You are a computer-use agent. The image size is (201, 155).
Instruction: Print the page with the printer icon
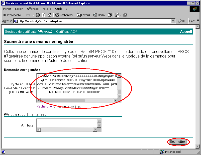tap(125, 15)
